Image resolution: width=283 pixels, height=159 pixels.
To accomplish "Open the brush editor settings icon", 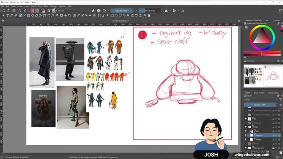I will tap(49, 11).
